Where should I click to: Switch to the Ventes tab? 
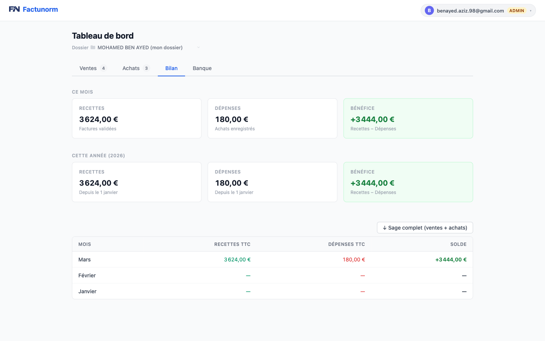(x=88, y=68)
